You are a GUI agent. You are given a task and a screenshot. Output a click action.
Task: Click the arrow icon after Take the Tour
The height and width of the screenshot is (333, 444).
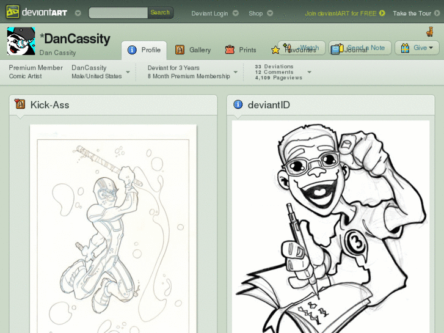(x=437, y=13)
